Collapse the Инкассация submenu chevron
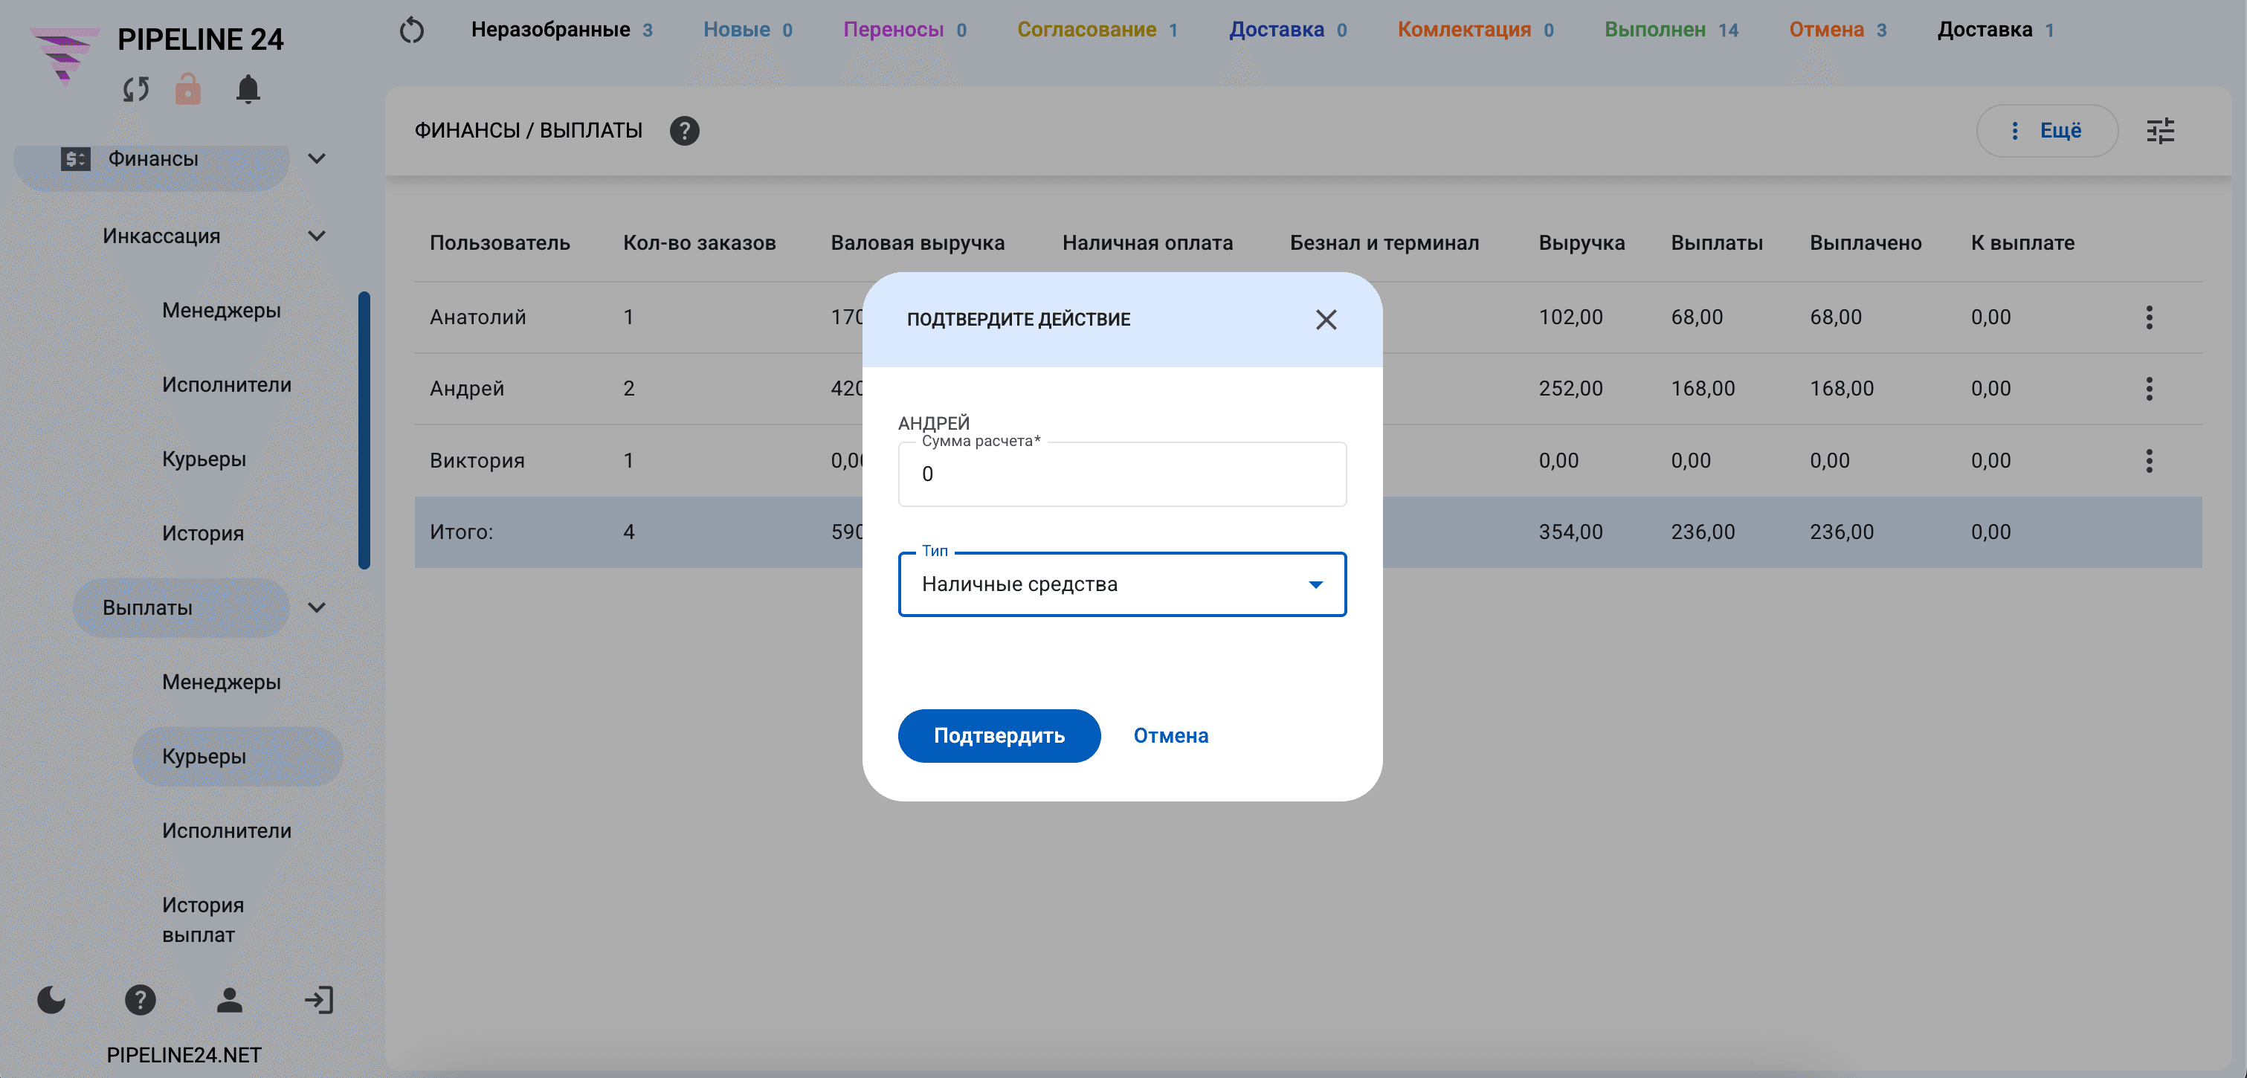Viewport: 2247px width, 1078px height. coord(317,236)
